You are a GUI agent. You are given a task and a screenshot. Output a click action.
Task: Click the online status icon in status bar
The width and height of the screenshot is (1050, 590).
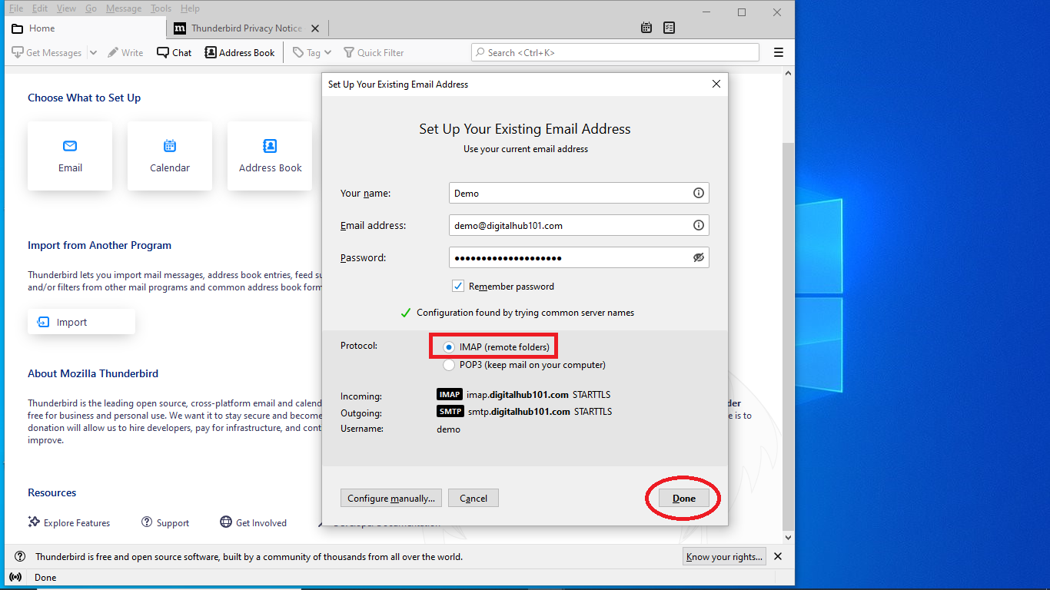15,577
